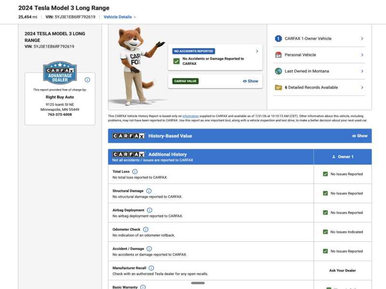
Task: Click Total Loss No Issues Reported checkmark
Action: click(325, 174)
